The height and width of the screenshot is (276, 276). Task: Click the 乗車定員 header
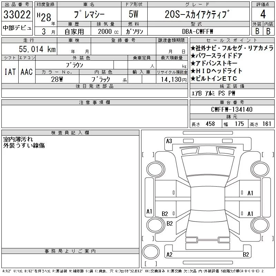tap(142, 58)
